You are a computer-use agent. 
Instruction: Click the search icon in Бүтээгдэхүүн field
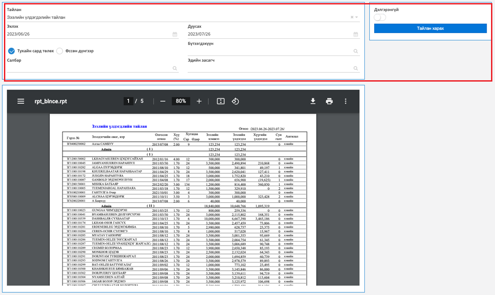pyautogui.click(x=356, y=51)
